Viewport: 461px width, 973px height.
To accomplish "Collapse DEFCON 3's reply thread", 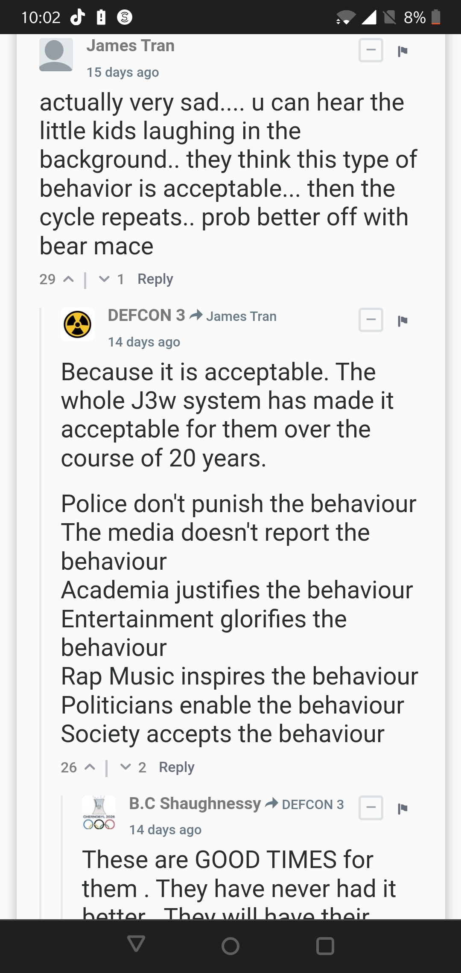I will [x=371, y=320].
